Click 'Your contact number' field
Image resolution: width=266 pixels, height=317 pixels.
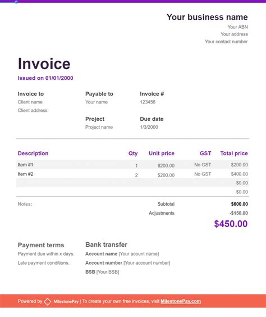(226, 42)
